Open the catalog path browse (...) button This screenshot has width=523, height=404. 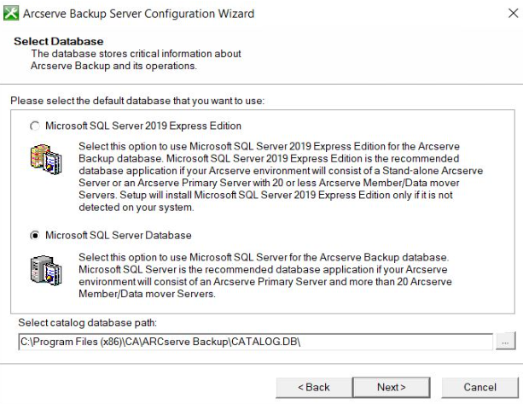(505, 342)
